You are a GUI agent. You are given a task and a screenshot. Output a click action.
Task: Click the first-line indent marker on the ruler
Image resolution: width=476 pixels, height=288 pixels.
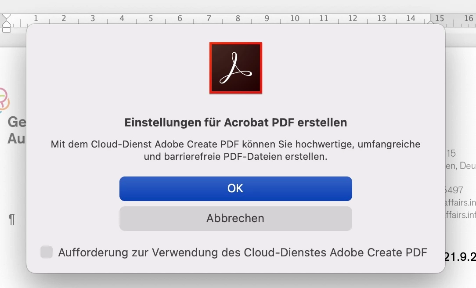[x=7, y=16]
